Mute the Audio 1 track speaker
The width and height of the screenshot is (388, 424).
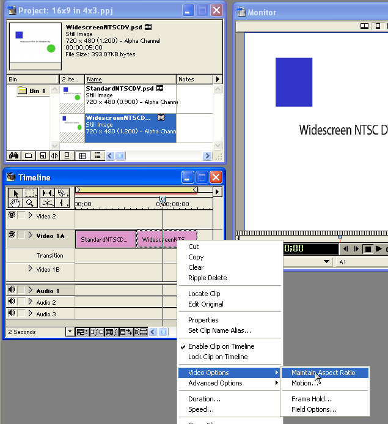tap(12, 291)
